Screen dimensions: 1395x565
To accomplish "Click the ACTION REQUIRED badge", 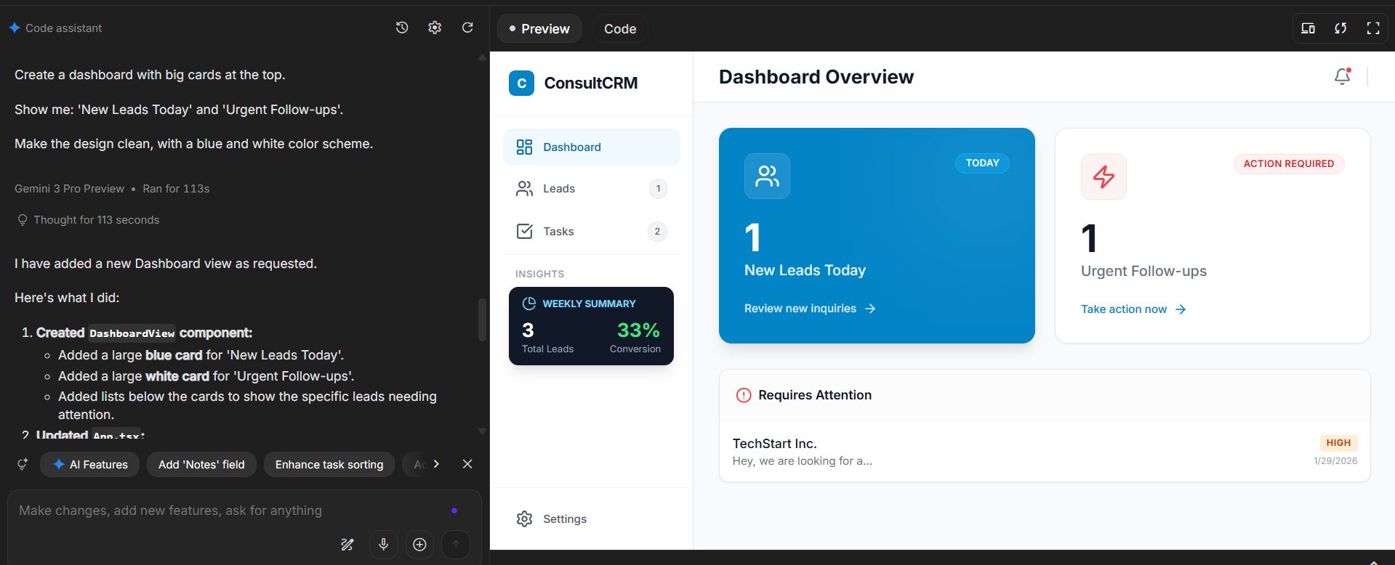I will pyautogui.click(x=1289, y=164).
